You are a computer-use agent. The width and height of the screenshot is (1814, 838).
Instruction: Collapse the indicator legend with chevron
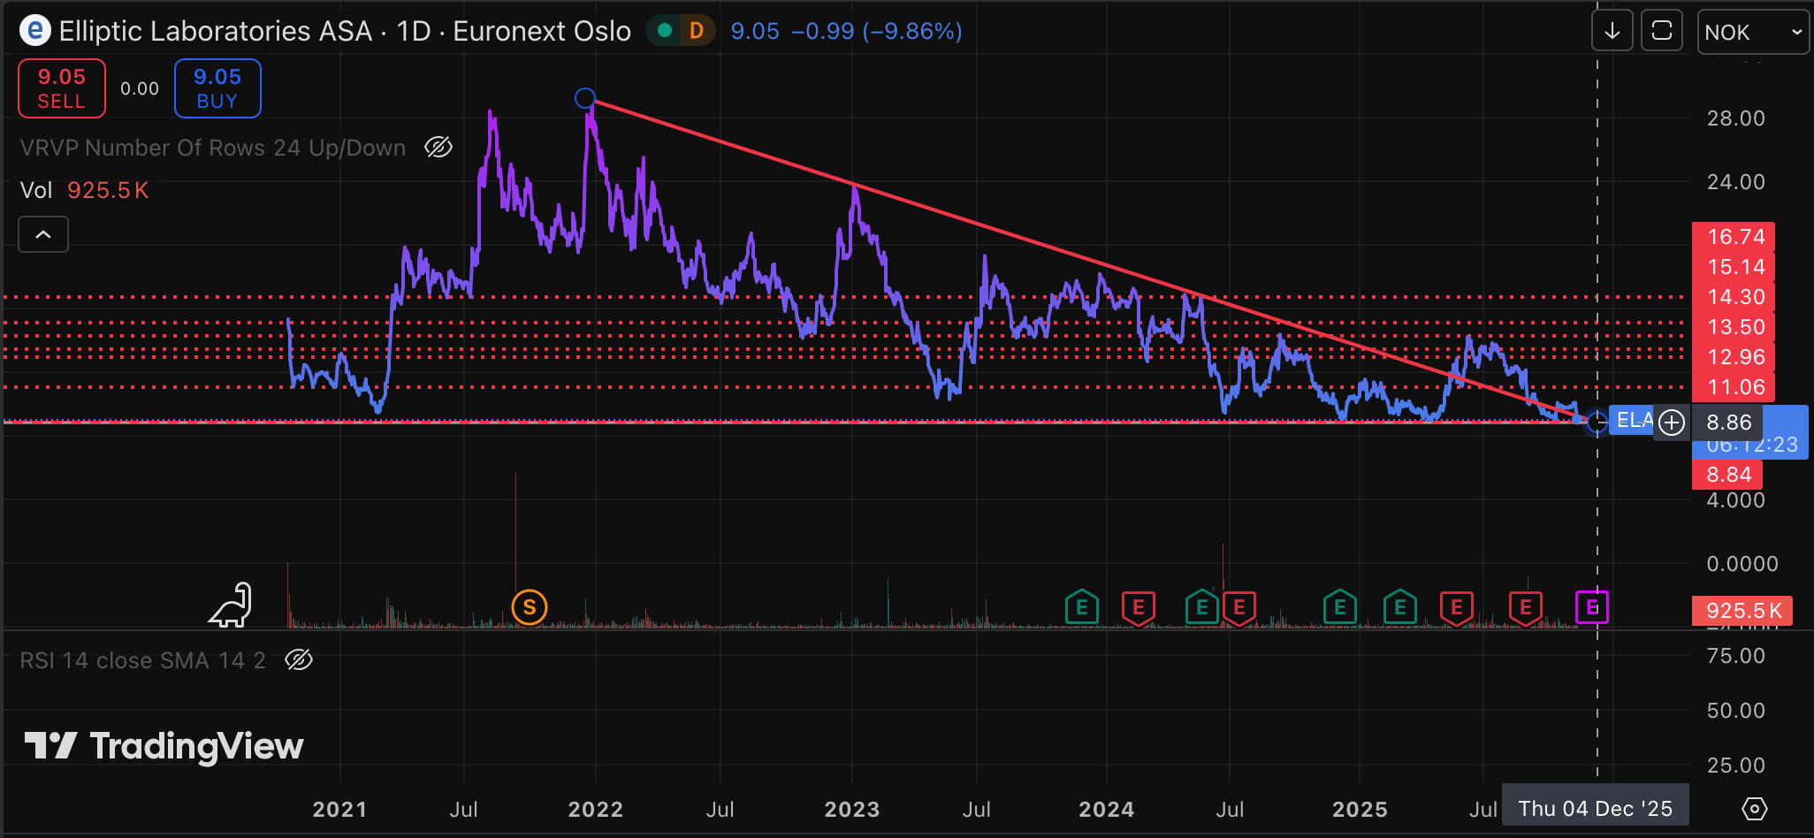[43, 234]
